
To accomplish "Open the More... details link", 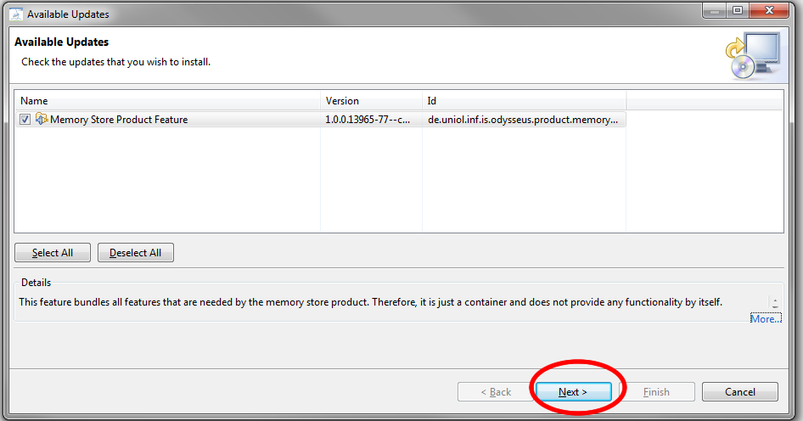I will (765, 319).
